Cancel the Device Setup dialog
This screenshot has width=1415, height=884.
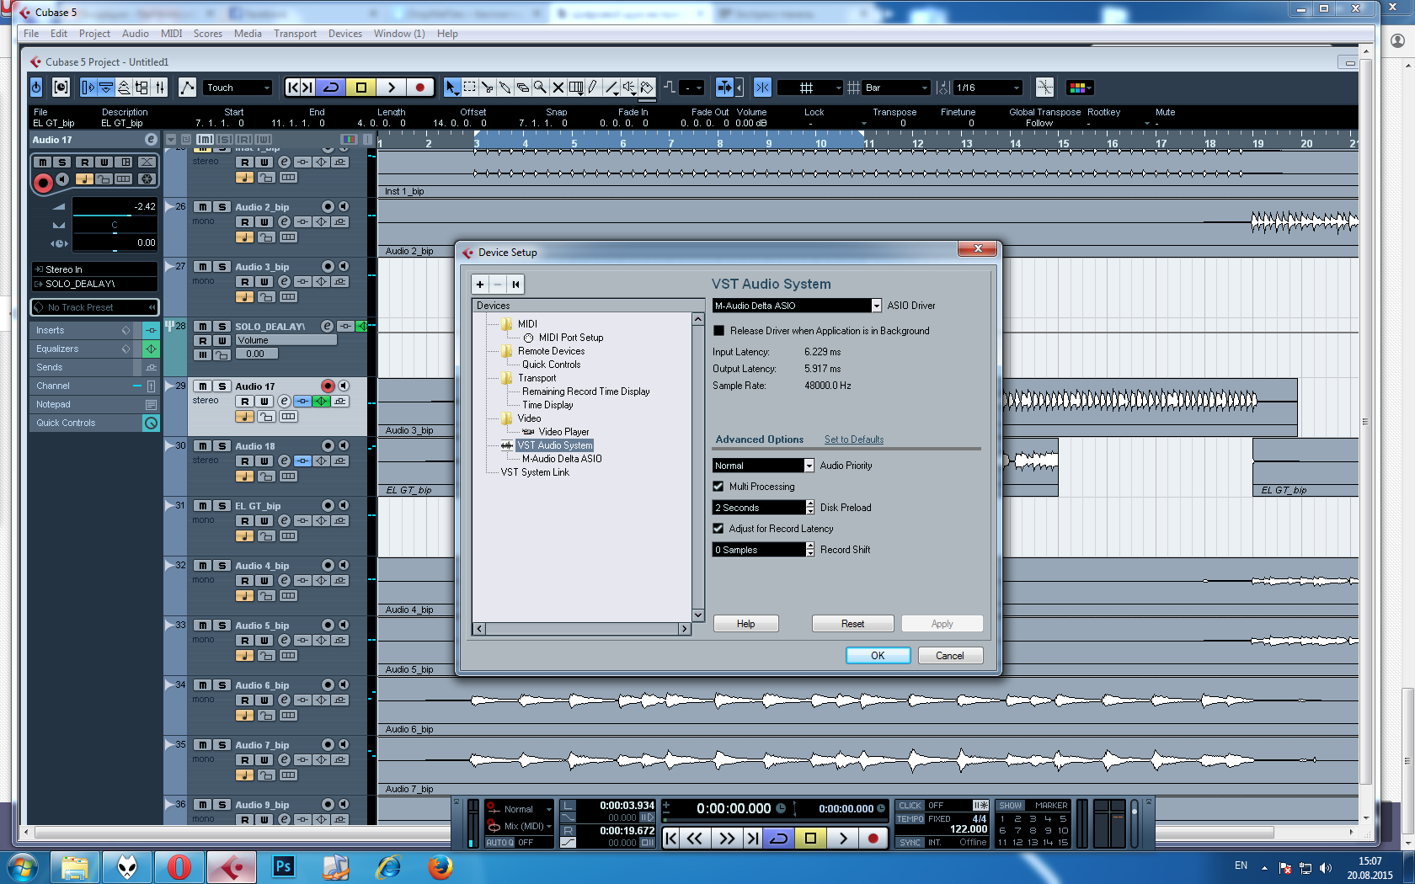point(950,656)
